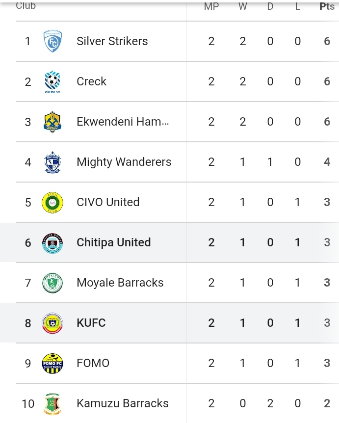The width and height of the screenshot is (339, 423).
Task: Open the Kamuzu Barracks crest icon
Action: (x=52, y=404)
